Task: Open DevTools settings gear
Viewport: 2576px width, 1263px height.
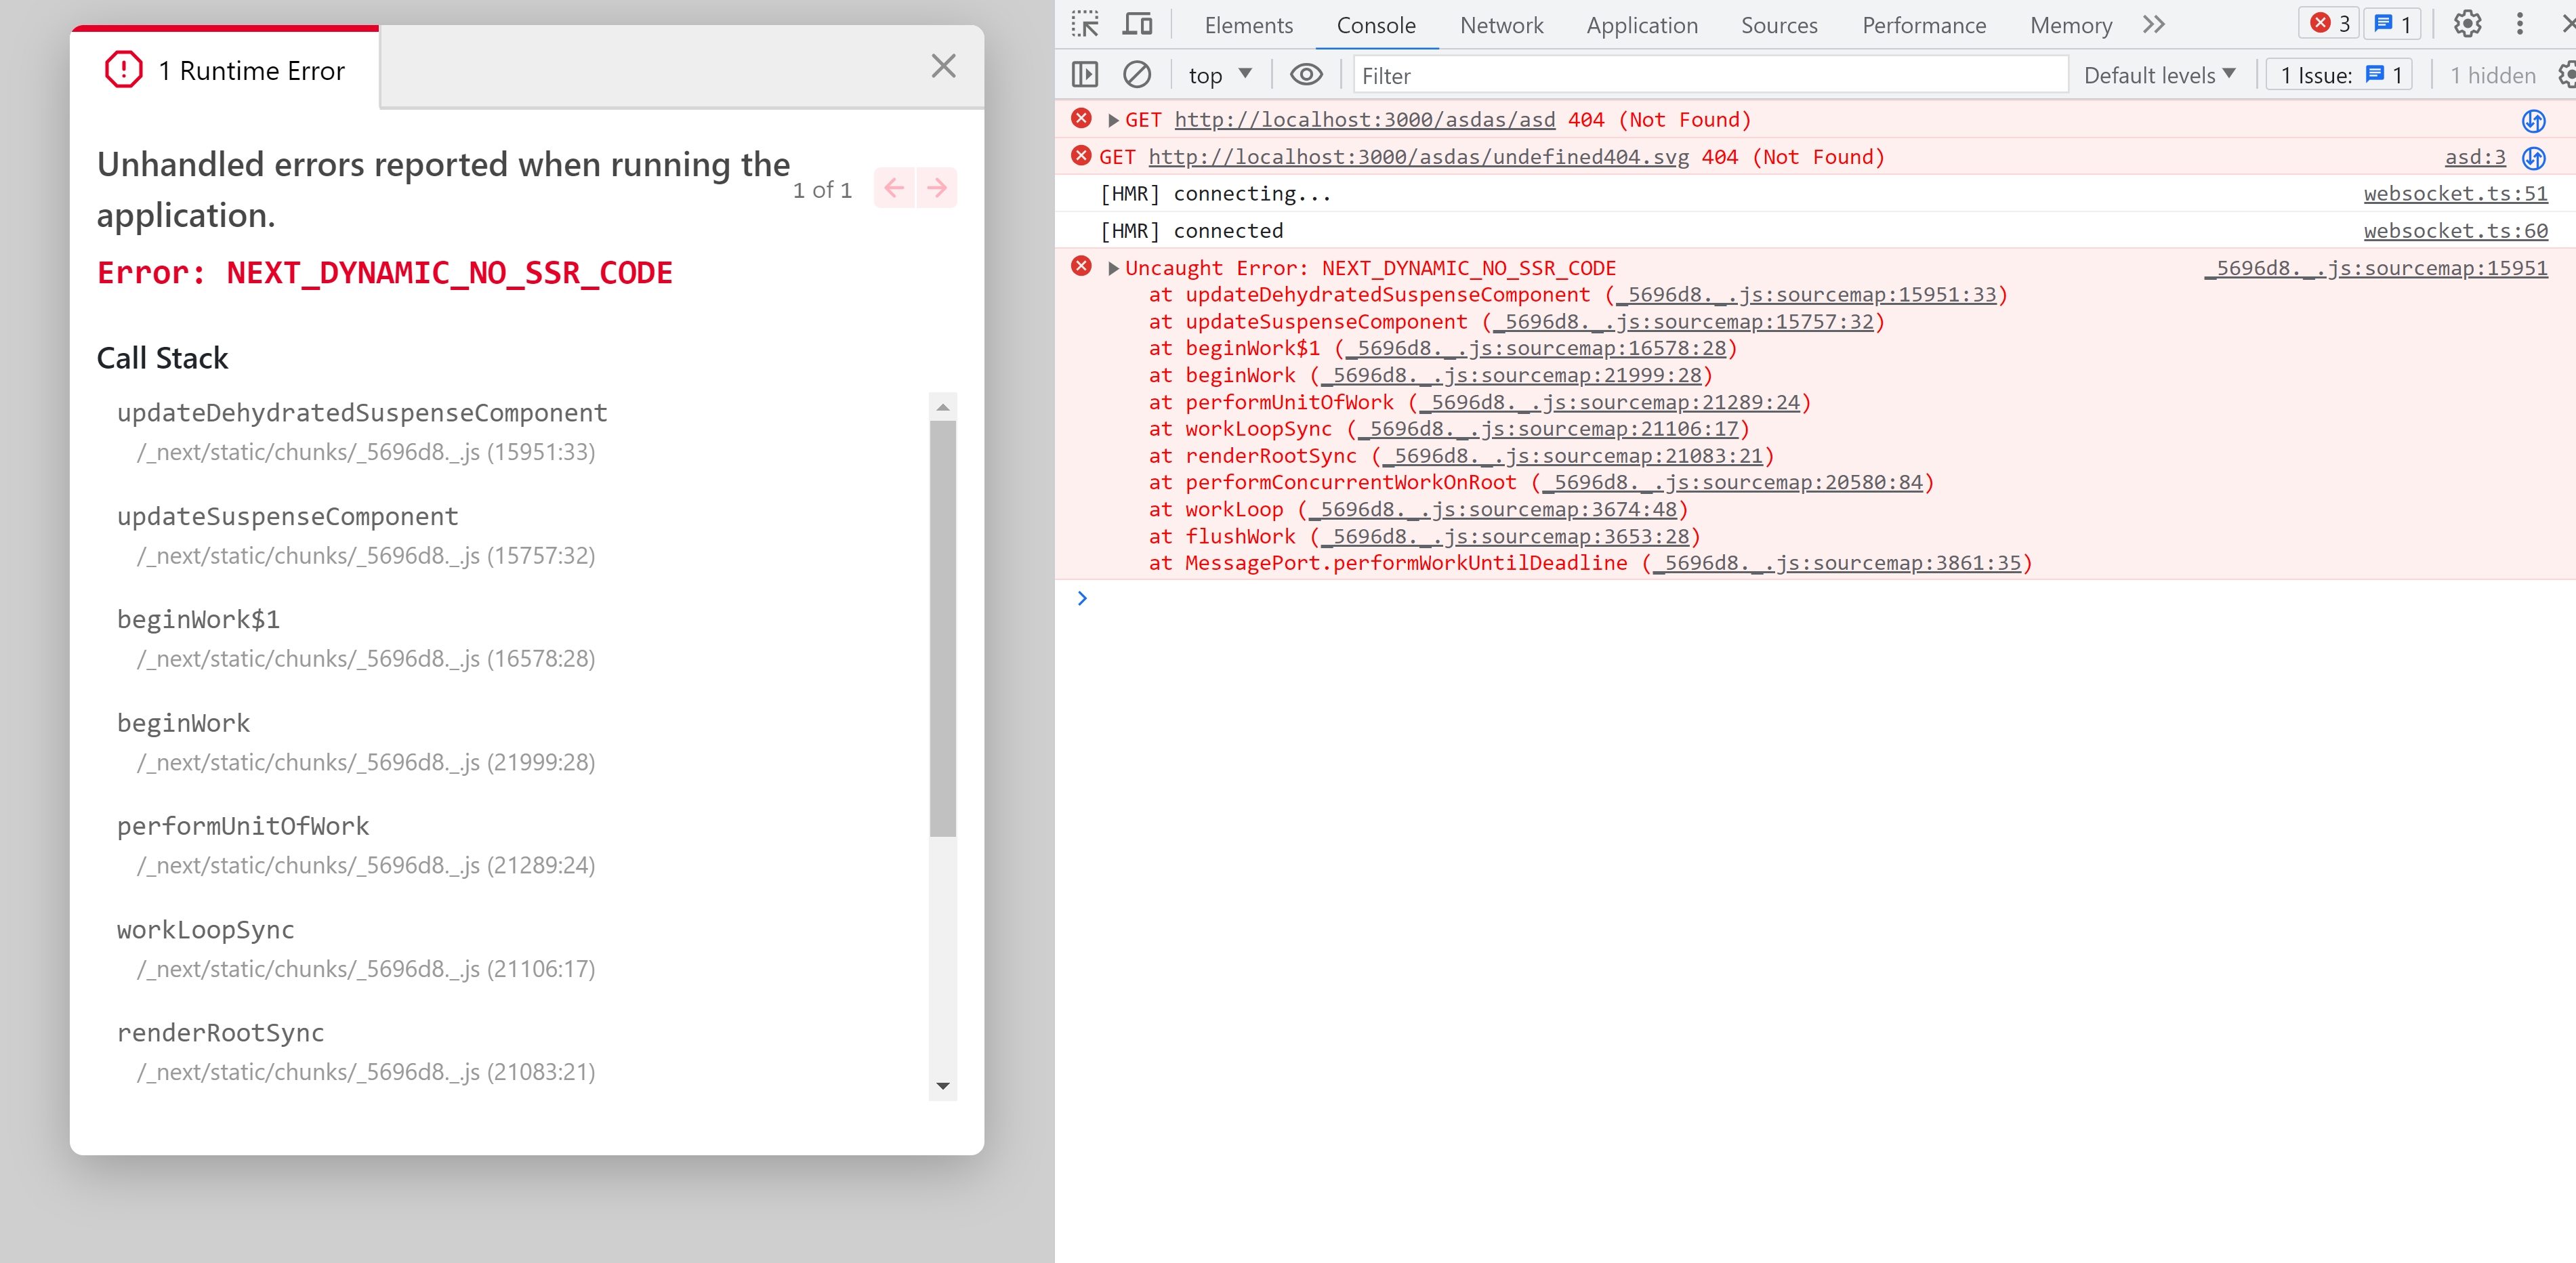Action: (2467, 24)
